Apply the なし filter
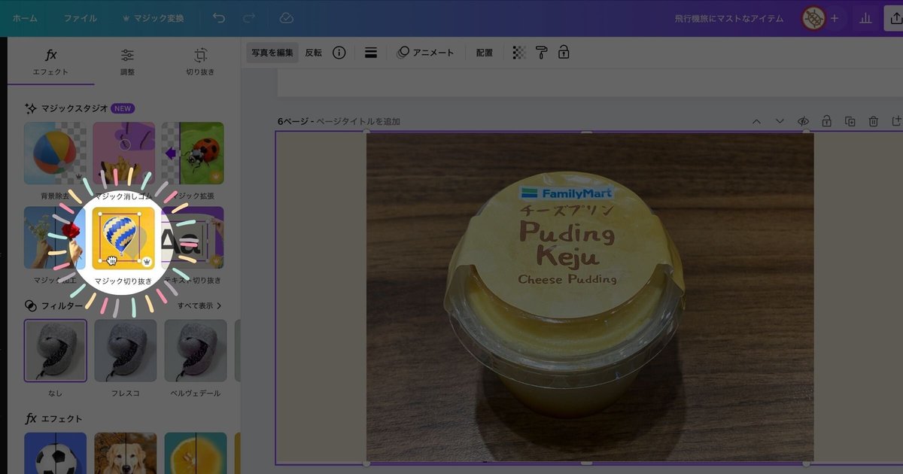903x474 pixels. pos(55,351)
